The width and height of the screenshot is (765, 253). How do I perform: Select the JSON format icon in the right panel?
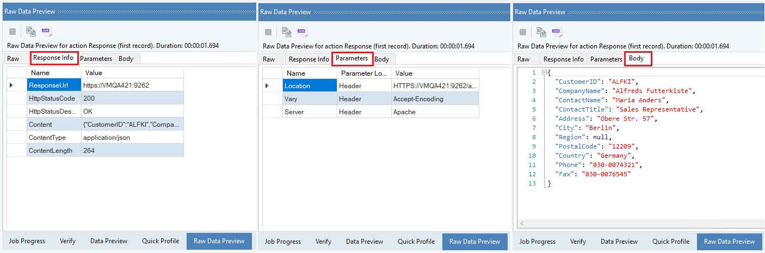click(x=557, y=32)
